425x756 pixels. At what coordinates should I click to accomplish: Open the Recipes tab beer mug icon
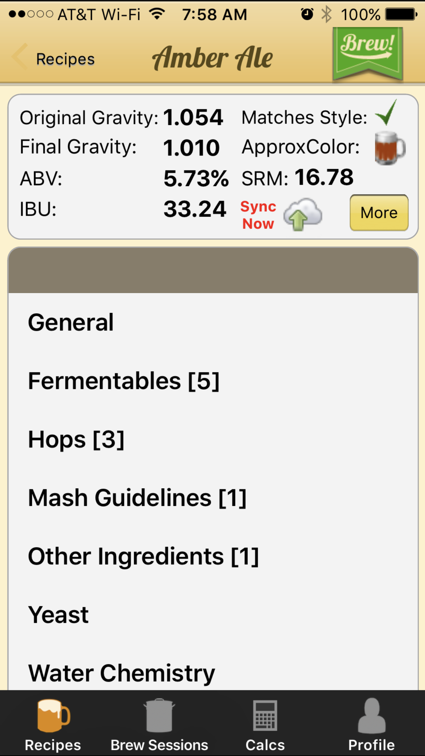click(53, 716)
